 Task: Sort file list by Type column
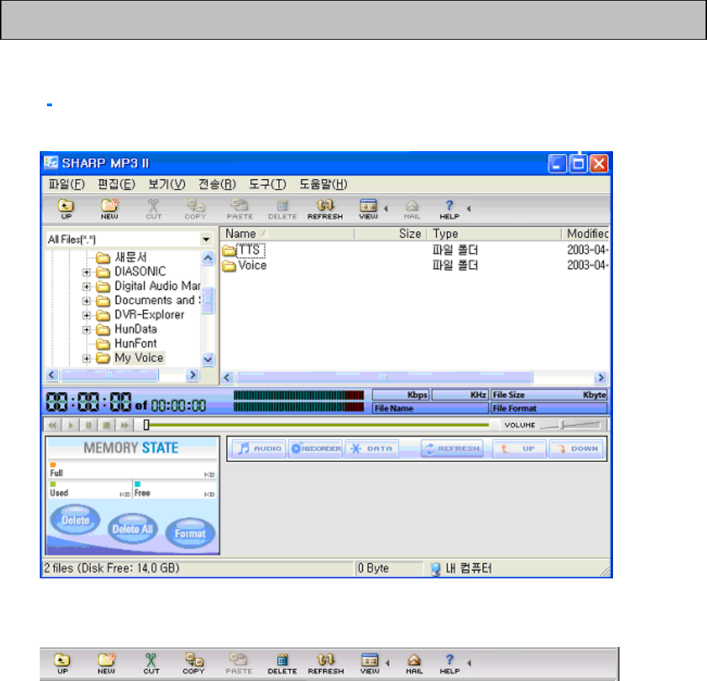click(494, 234)
